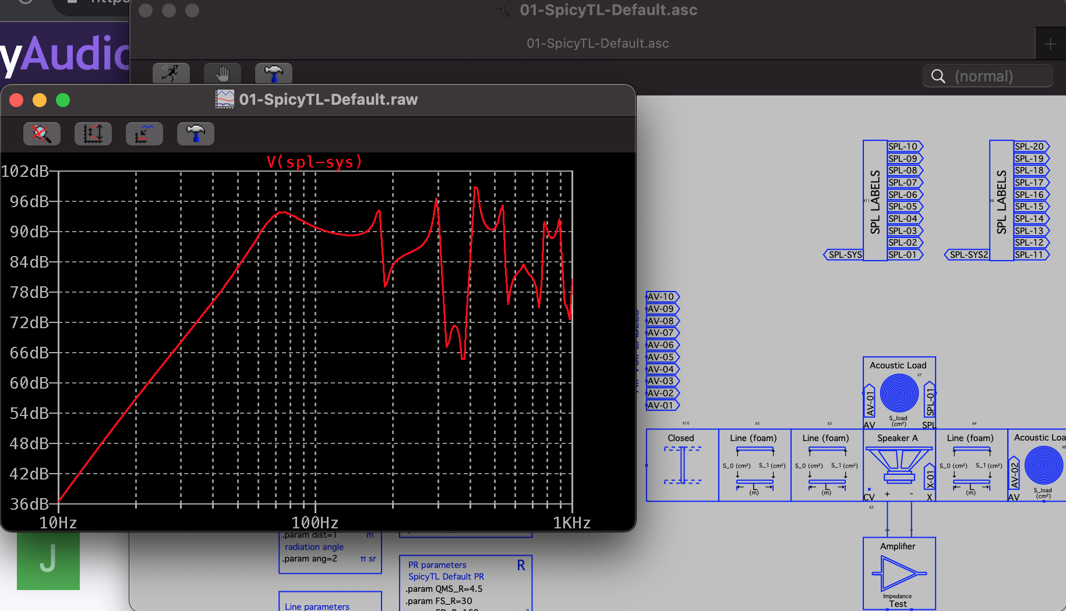Click the SPL-15 net label
The width and height of the screenshot is (1066, 611).
(1032, 207)
